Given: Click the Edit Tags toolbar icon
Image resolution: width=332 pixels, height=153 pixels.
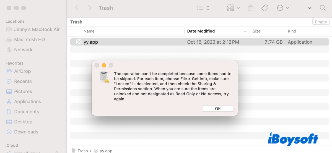Looking at the screenshot, I should coord(265,8).
